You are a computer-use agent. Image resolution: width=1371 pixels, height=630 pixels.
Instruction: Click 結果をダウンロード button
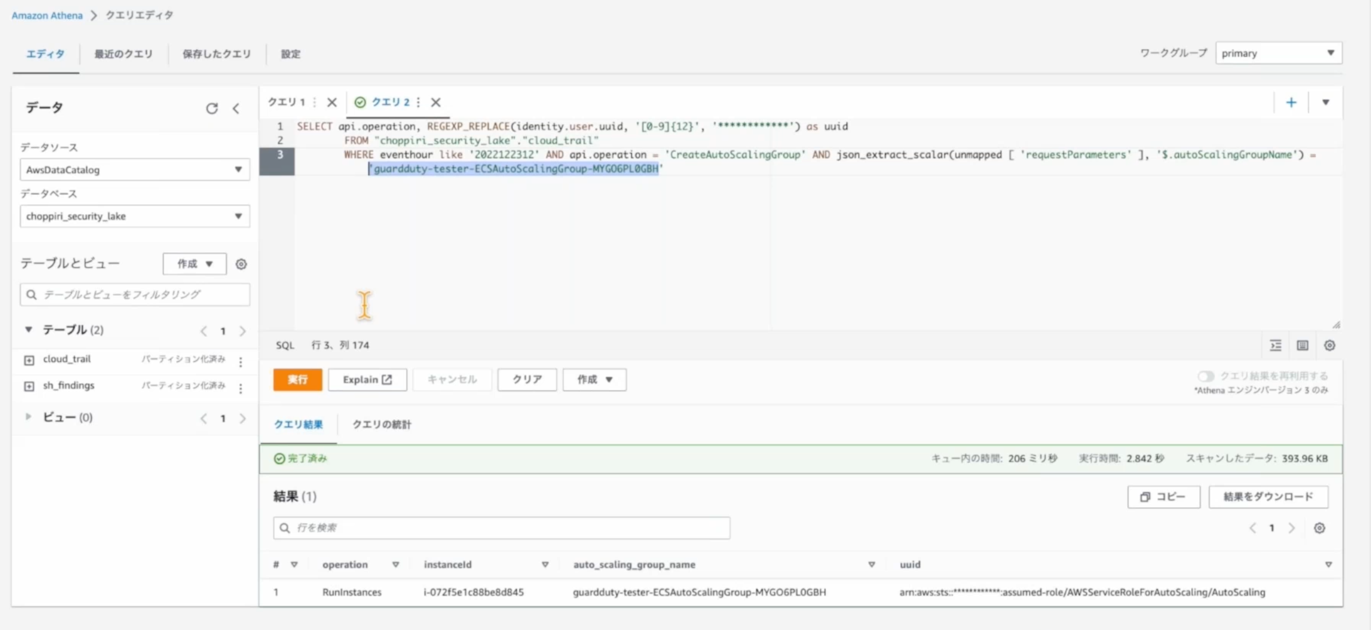tap(1268, 497)
